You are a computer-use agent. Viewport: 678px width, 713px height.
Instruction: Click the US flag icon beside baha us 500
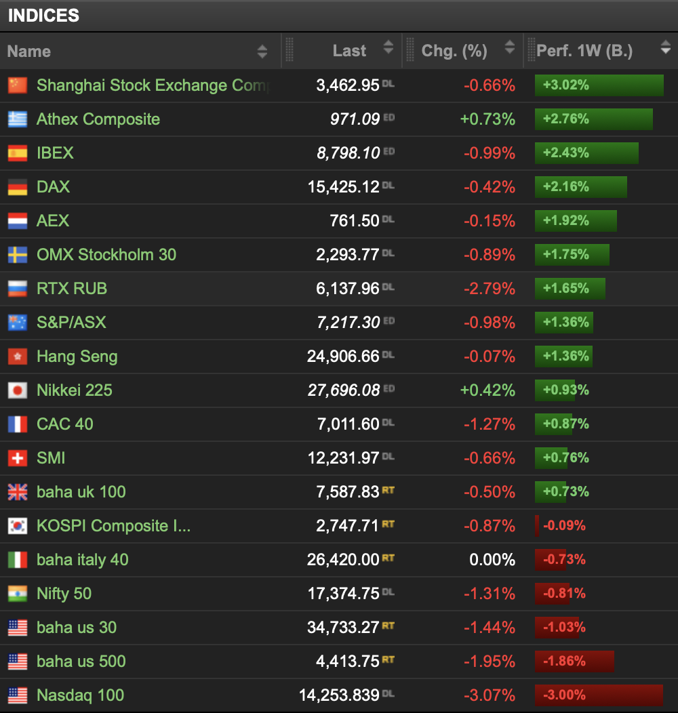[18, 661]
